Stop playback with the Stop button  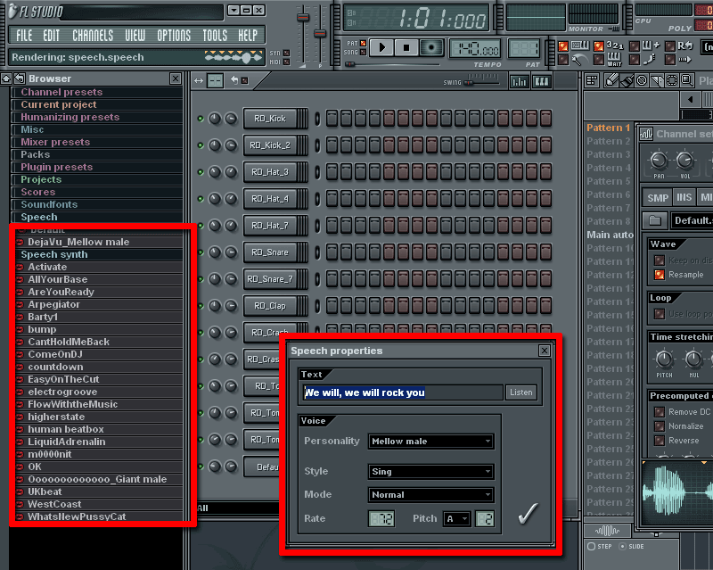[406, 47]
